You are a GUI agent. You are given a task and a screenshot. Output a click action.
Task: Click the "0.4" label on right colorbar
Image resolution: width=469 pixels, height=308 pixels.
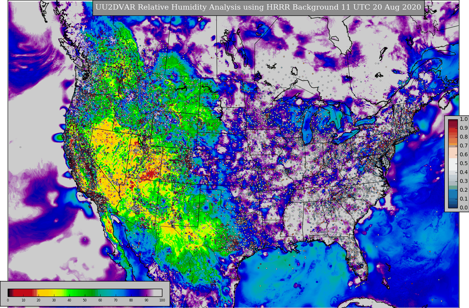pos(464,172)
